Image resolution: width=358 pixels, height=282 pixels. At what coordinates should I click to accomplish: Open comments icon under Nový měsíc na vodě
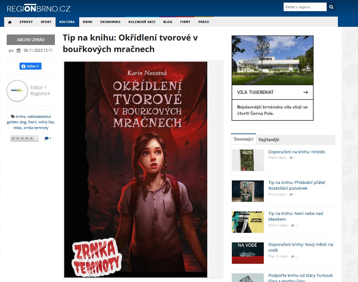pos(294,256)
